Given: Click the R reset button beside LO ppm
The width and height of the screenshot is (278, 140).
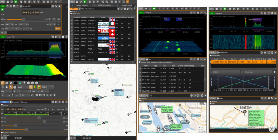Looking at the screenshot, I should point(49,19).
